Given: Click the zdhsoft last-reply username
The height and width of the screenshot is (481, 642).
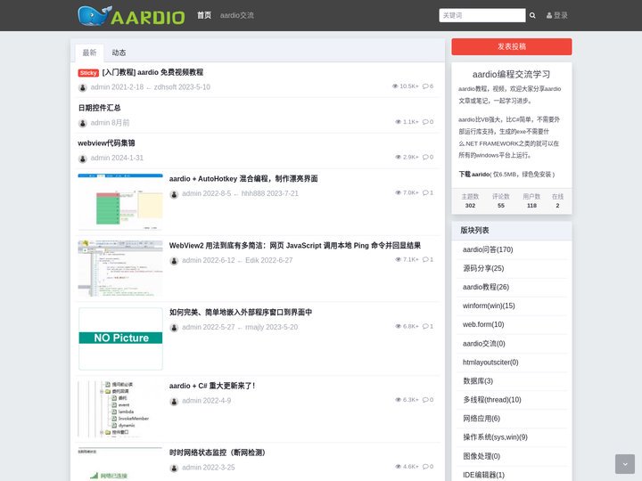Looking at the screenshot, I should click(x=165, y=87).
